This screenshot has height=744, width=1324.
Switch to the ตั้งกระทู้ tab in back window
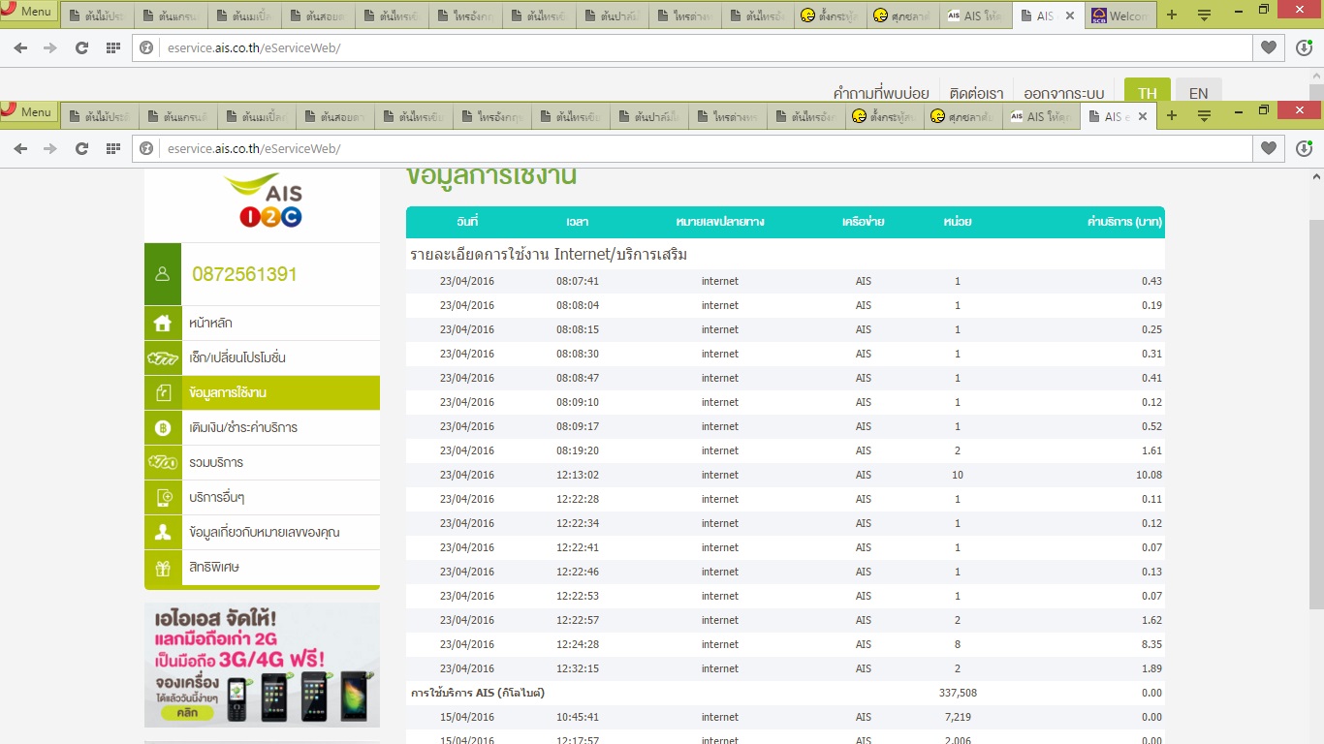point(831,16)
